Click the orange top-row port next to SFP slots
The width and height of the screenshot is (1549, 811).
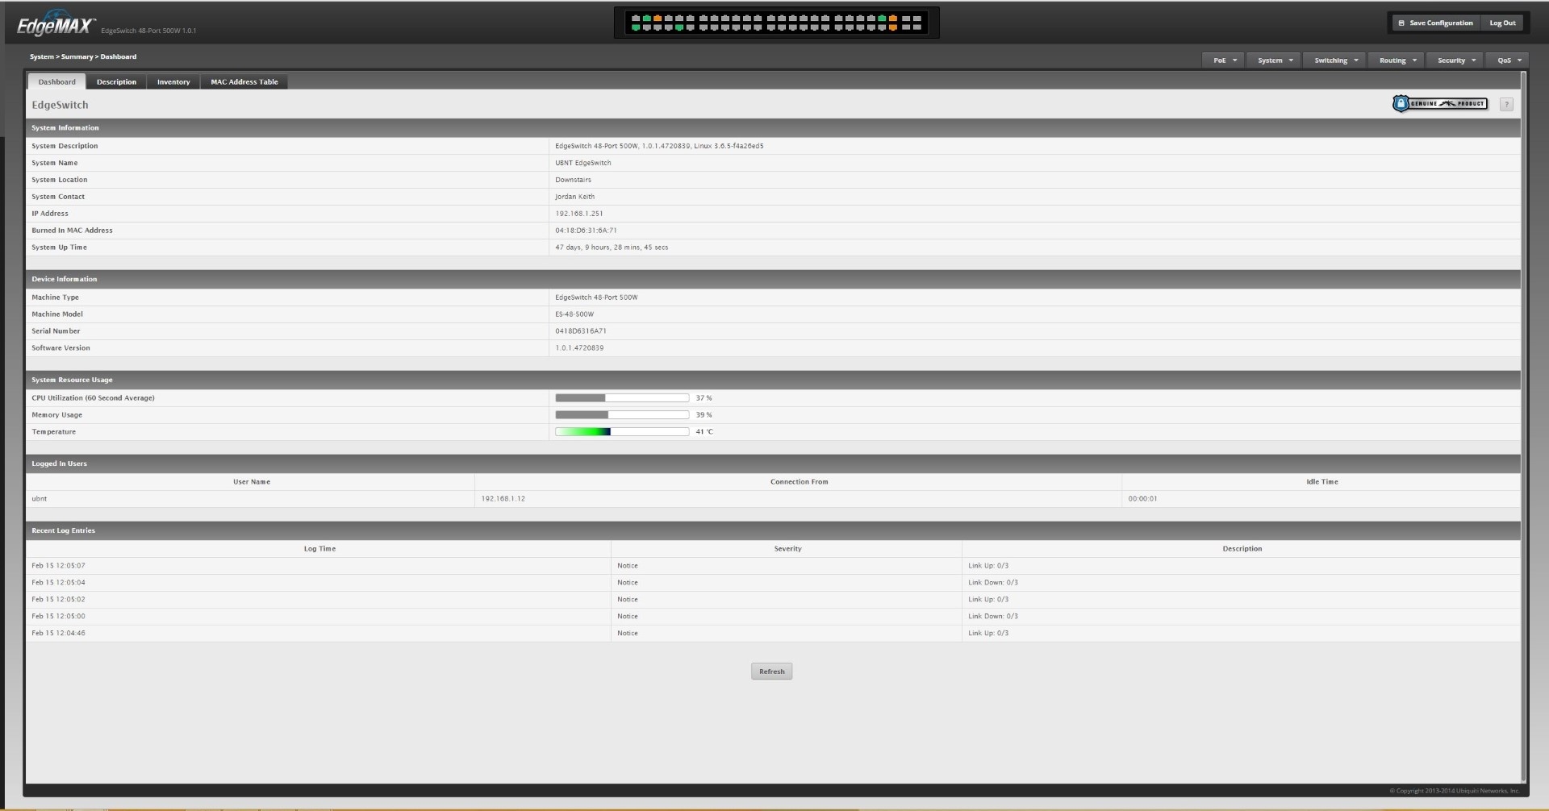pyautogui.click(x=893, y=18)
